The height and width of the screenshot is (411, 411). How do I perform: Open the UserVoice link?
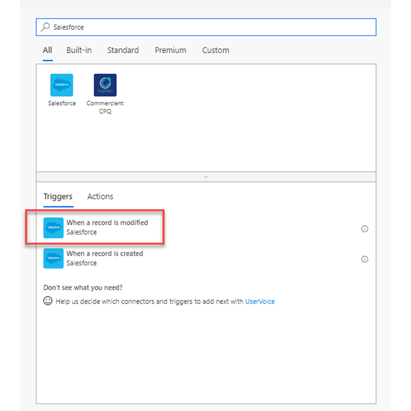(x=260, y=301)
